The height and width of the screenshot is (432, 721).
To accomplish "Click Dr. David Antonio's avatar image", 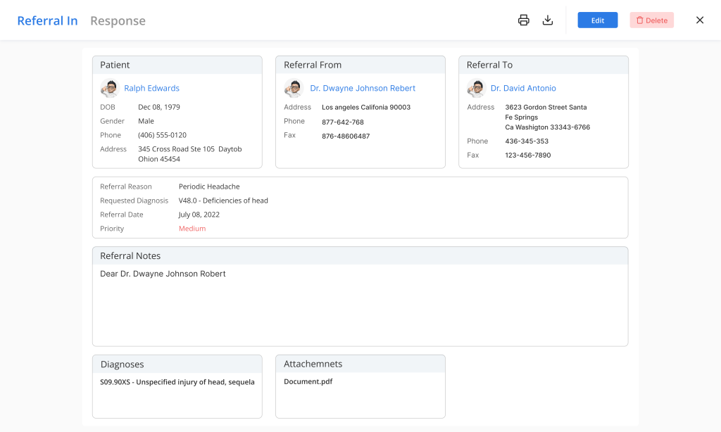I will [477, 89].
